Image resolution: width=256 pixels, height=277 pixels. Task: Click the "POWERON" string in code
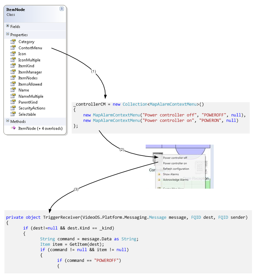tap(210, 120)
